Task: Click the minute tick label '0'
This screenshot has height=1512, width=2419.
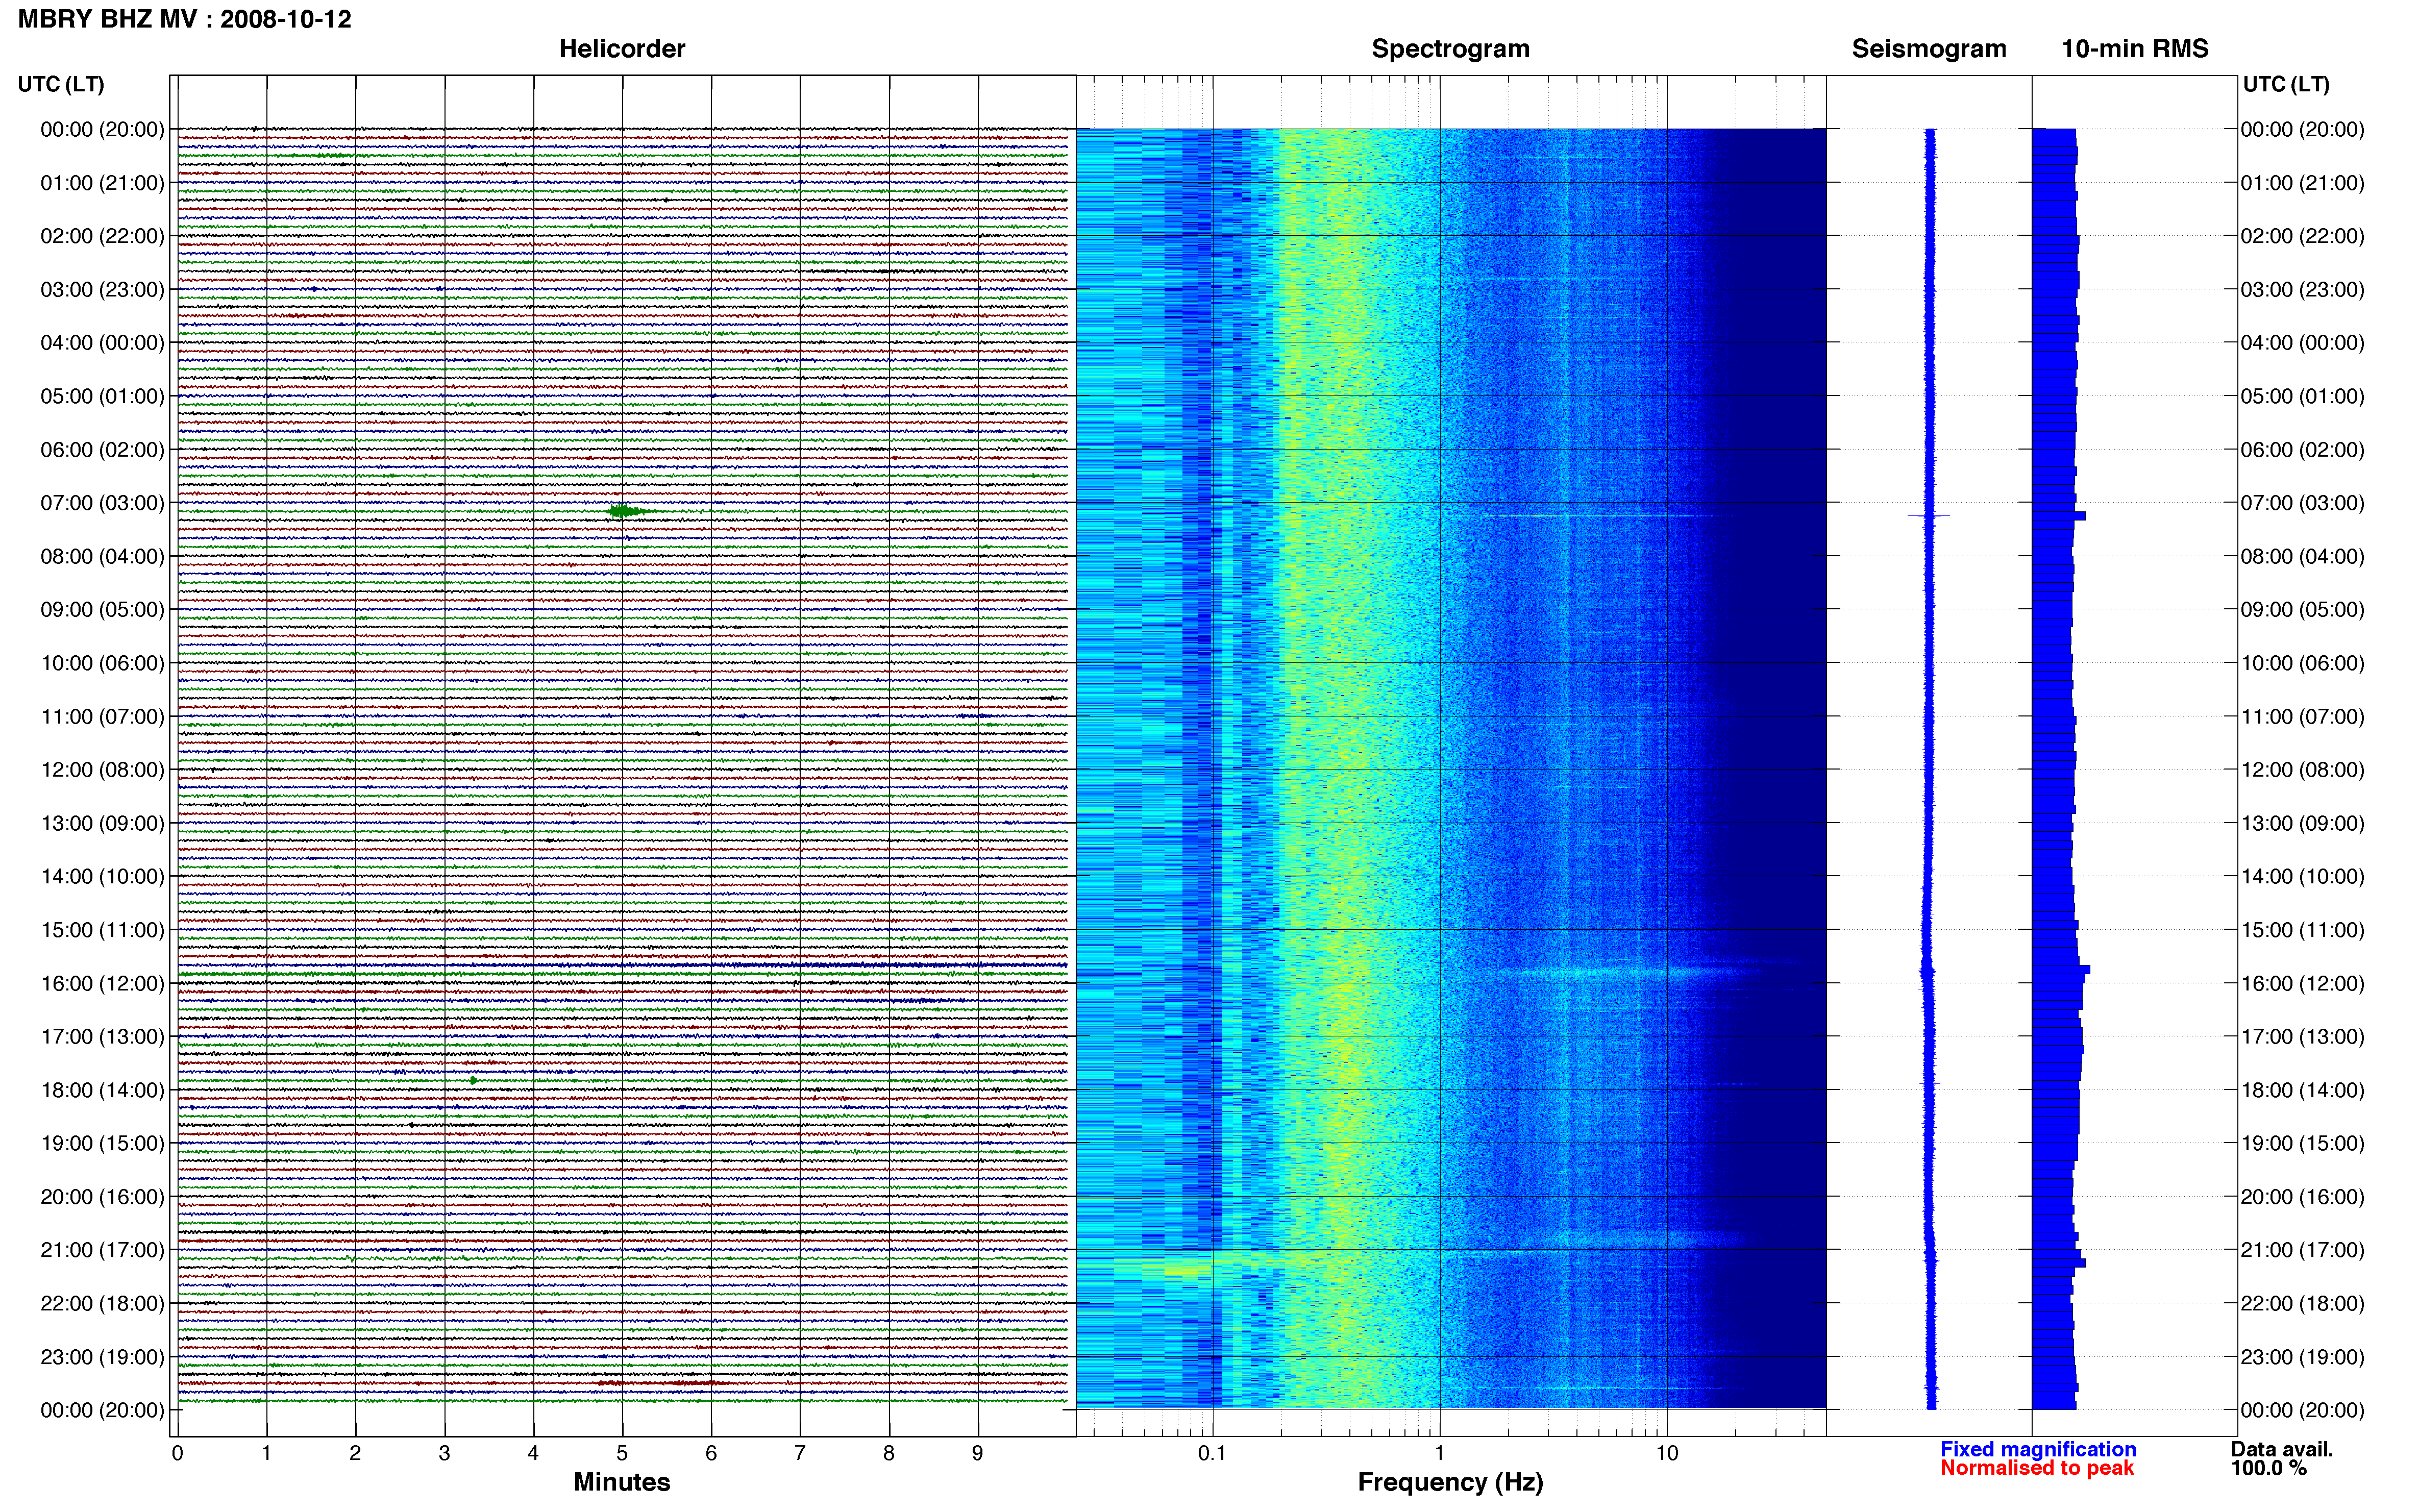Action: tap(177, 1453)
